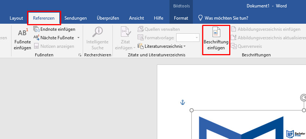Click the Notizen anzeigen label
The height and width of the screenshot is (139, 306).
pos(57,46)
